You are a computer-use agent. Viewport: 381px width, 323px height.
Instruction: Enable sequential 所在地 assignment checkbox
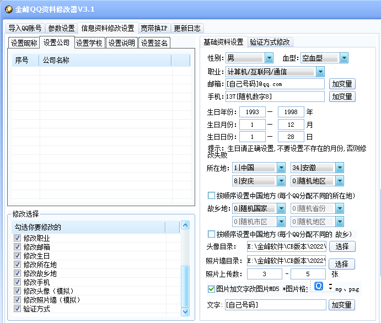click(211, 196)
